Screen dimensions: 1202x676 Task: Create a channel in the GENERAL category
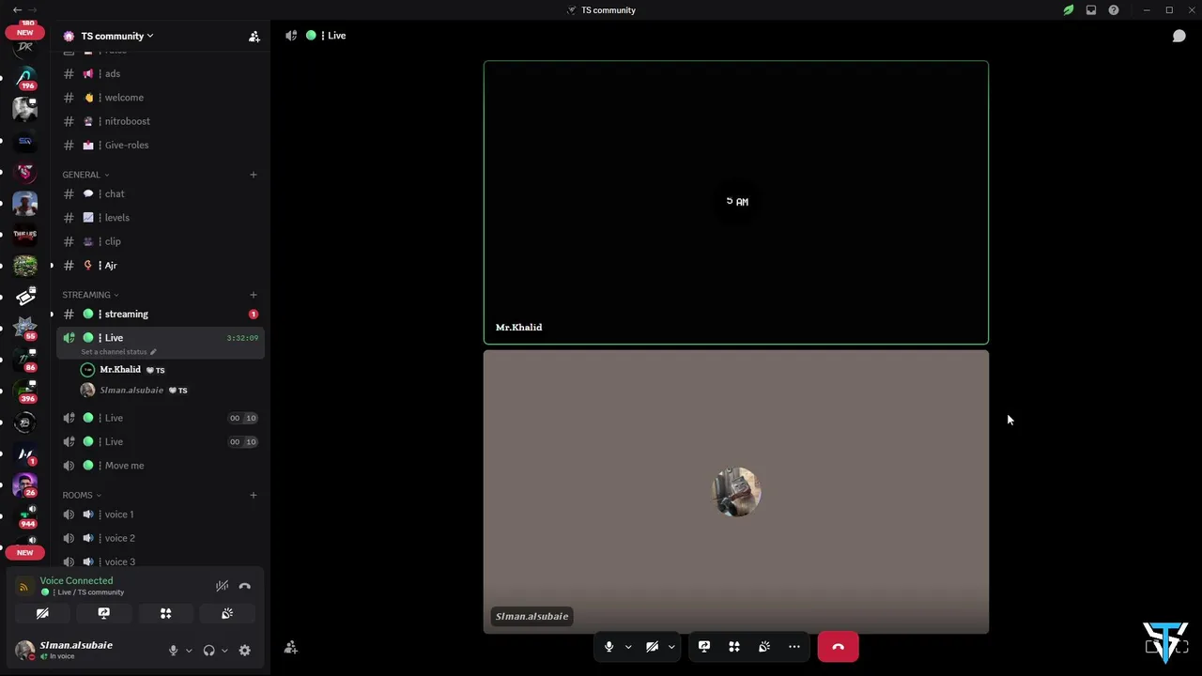coord(254,175)
